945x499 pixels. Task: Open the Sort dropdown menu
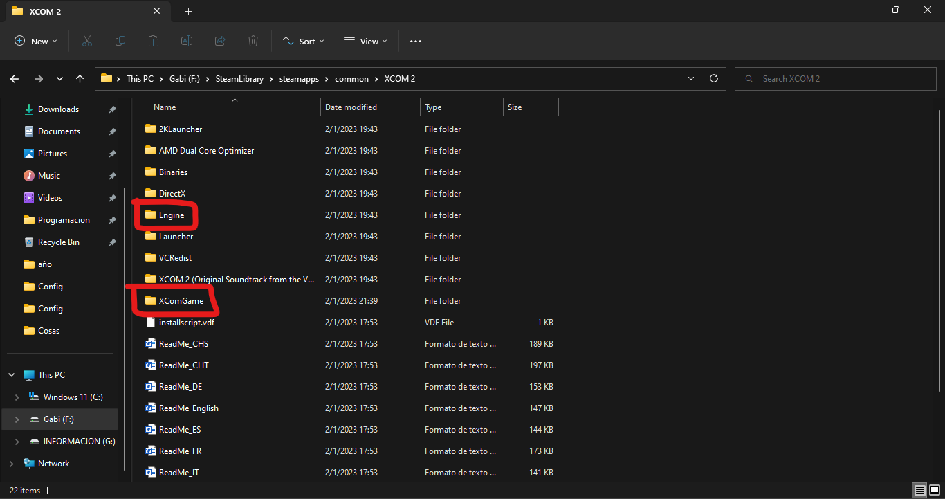click(x=304, y=42)
